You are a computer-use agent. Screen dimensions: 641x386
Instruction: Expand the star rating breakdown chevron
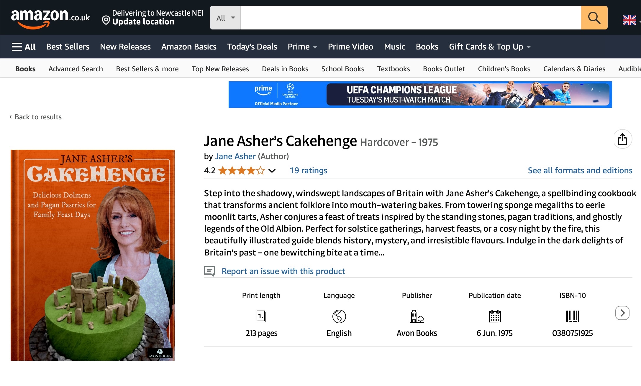pyautogui.click(x=272, y=171)
